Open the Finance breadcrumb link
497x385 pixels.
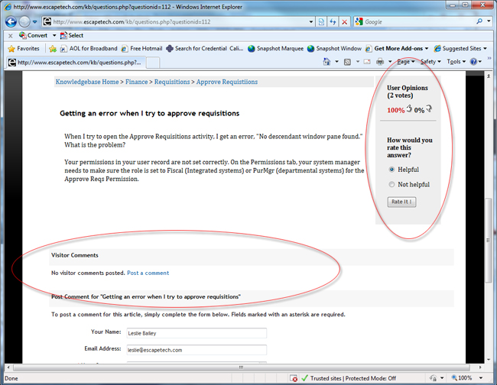point(137,82)
